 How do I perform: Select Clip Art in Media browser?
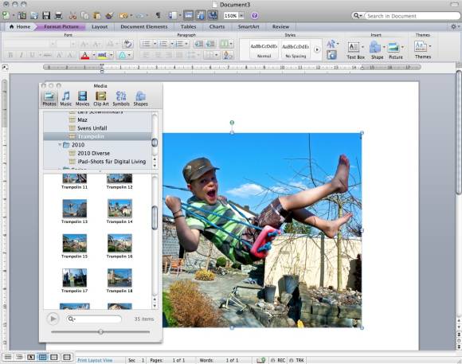[x=101, y=99]
